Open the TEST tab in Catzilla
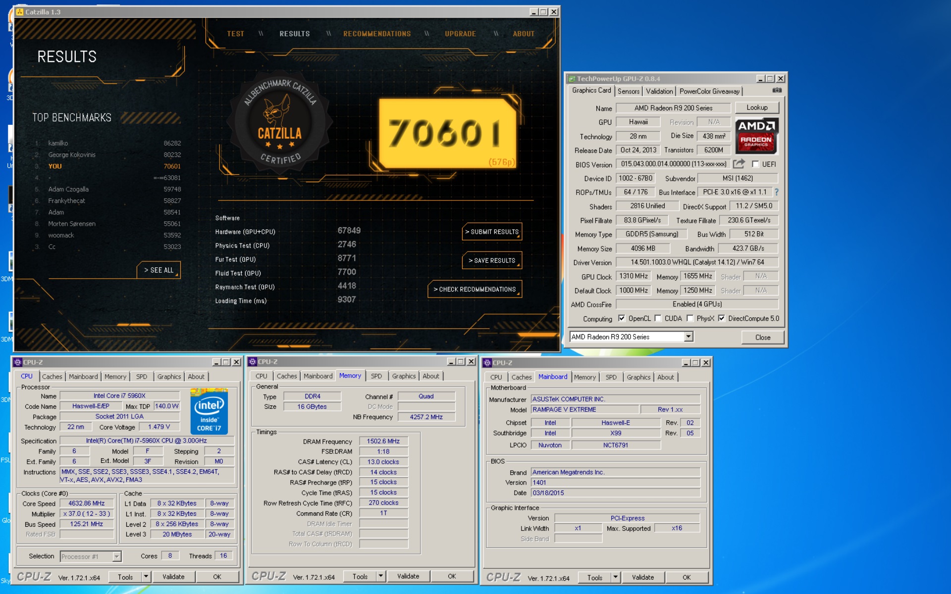This screenshot has width=951, height=594. click(235, 34)
